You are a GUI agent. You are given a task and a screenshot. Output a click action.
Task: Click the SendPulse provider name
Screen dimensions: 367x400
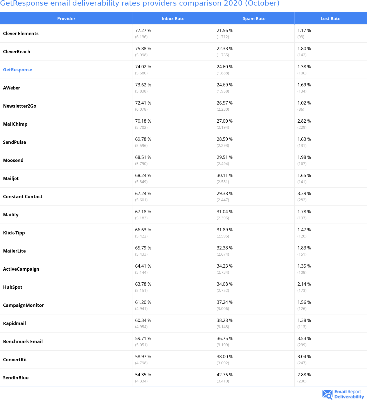15,142
